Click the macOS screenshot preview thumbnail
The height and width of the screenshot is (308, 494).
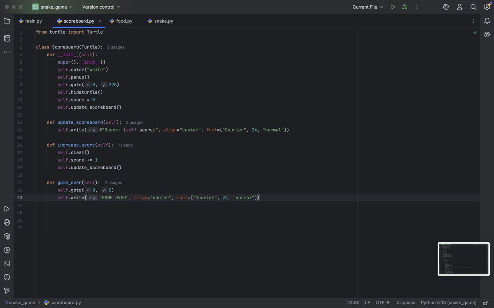pyautogui.click(x=464, y=259)
